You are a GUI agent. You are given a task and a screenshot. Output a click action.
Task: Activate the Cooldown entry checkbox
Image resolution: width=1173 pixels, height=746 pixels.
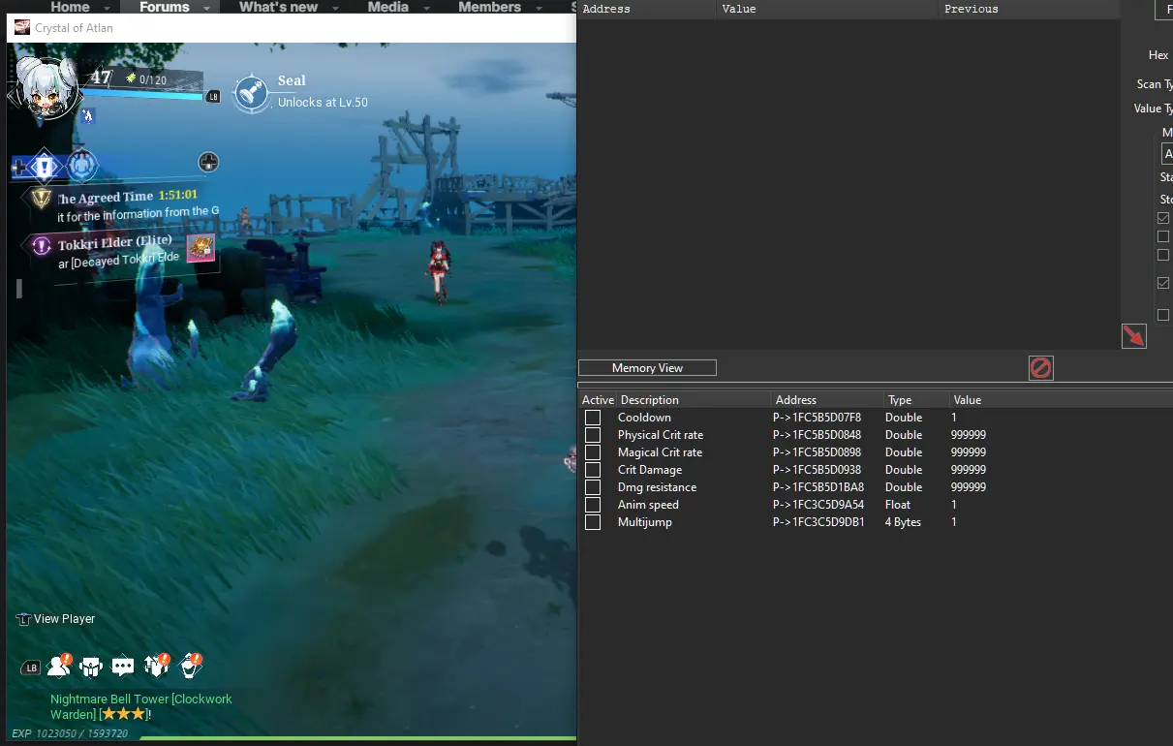pyautogui.click(x=592, y=418)
